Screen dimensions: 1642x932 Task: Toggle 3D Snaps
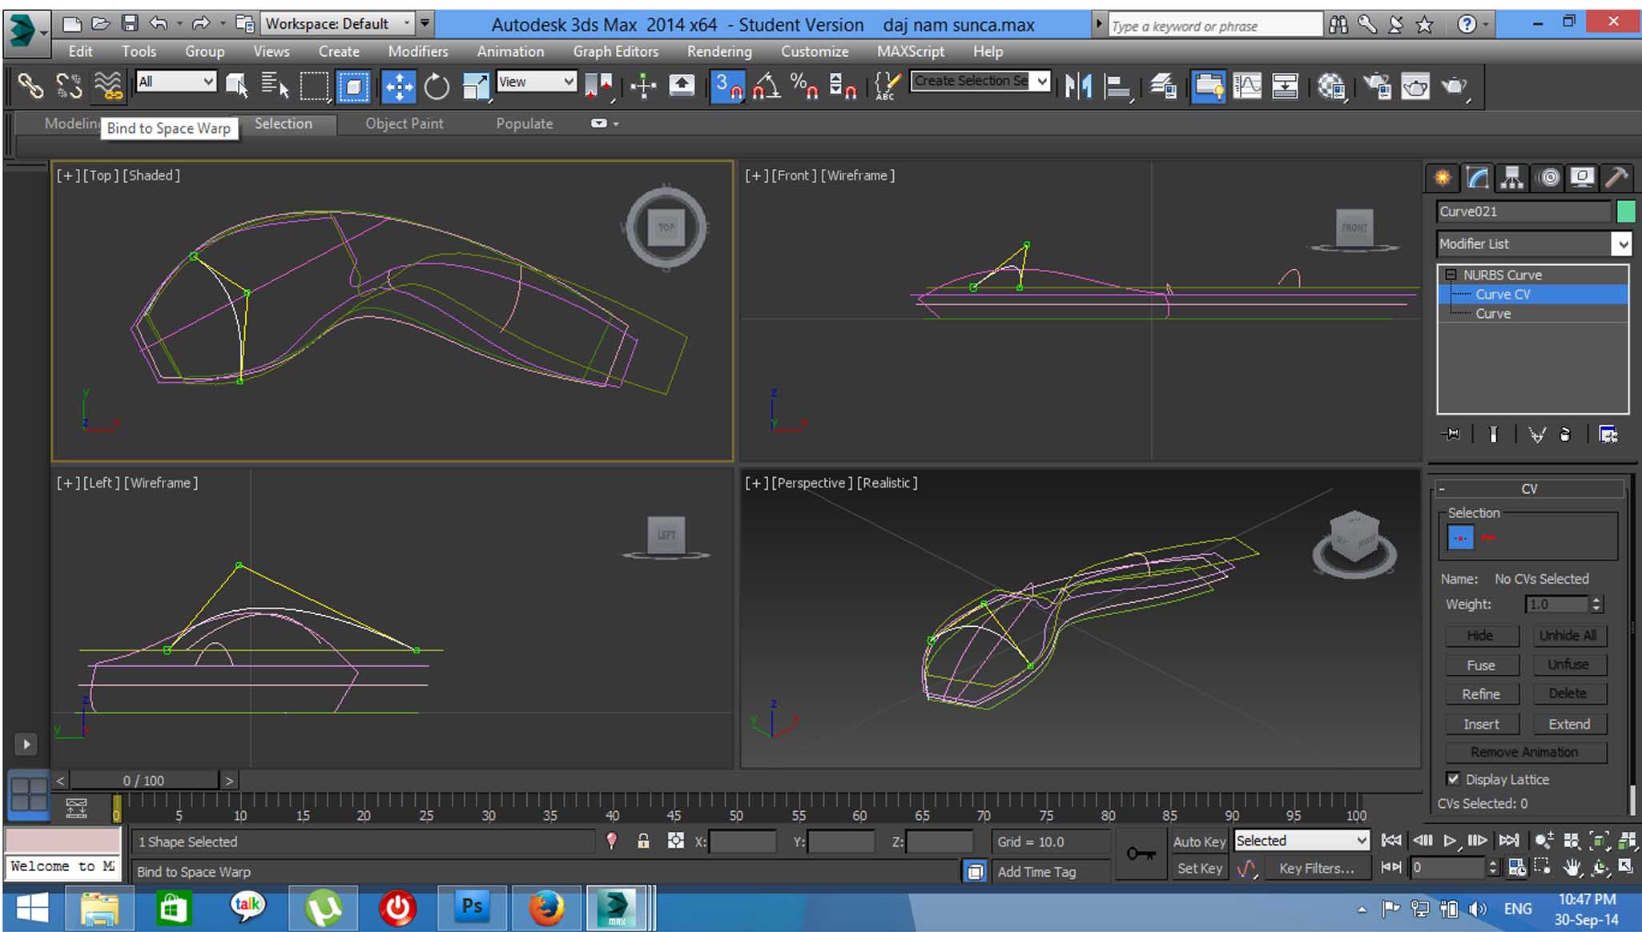tap(728, 86)
